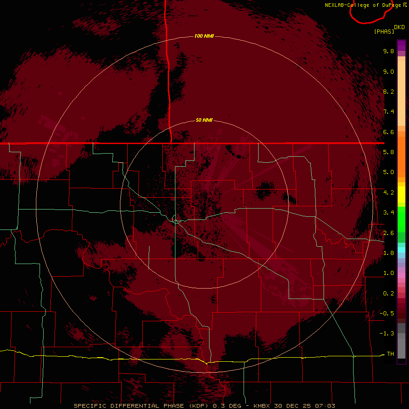Click the 9.8 color scale value
409x409 pixels.
[389, 51]
